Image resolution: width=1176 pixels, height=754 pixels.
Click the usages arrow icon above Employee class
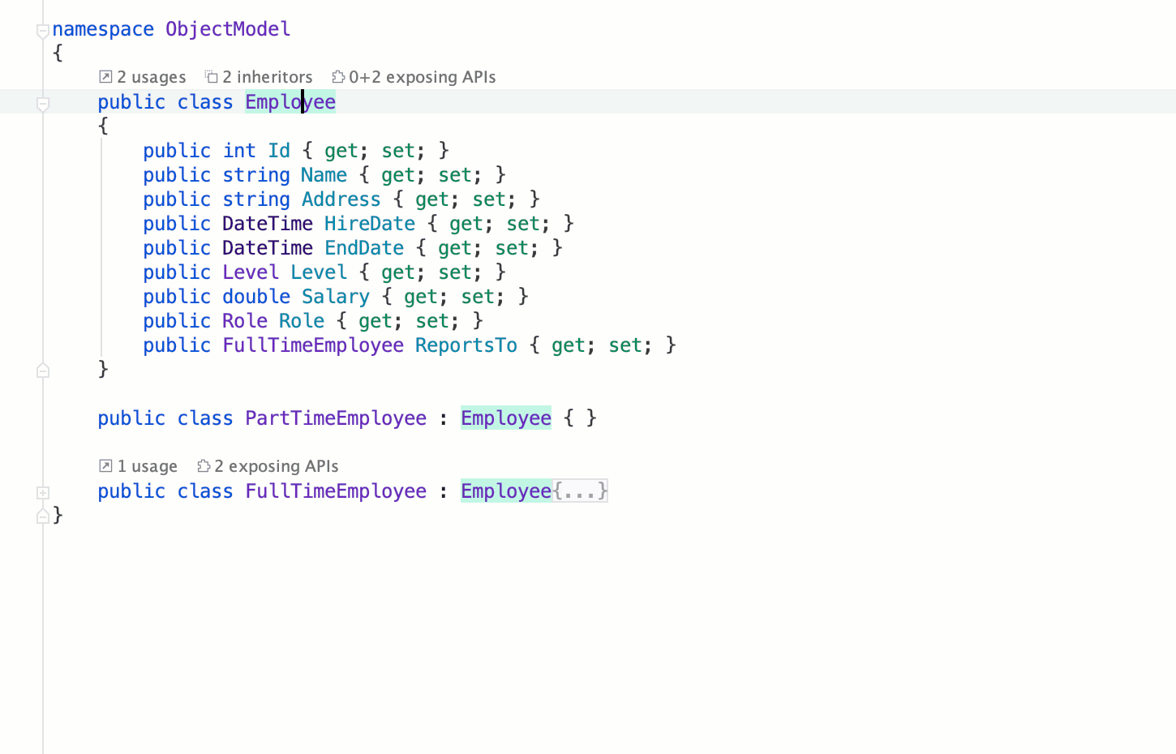coord(105,76)
